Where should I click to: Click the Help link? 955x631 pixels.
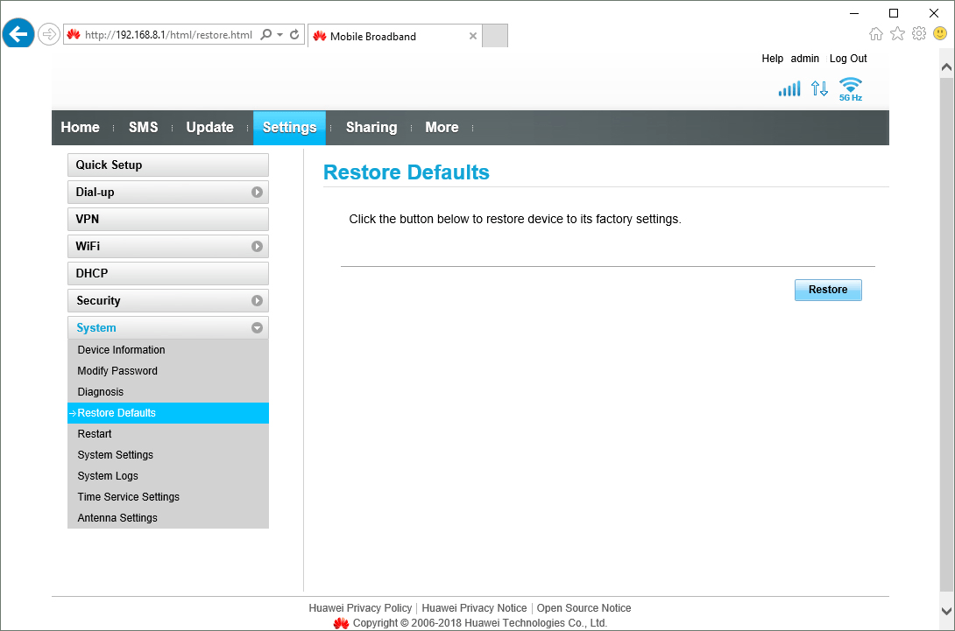click(x=772, y=58)
